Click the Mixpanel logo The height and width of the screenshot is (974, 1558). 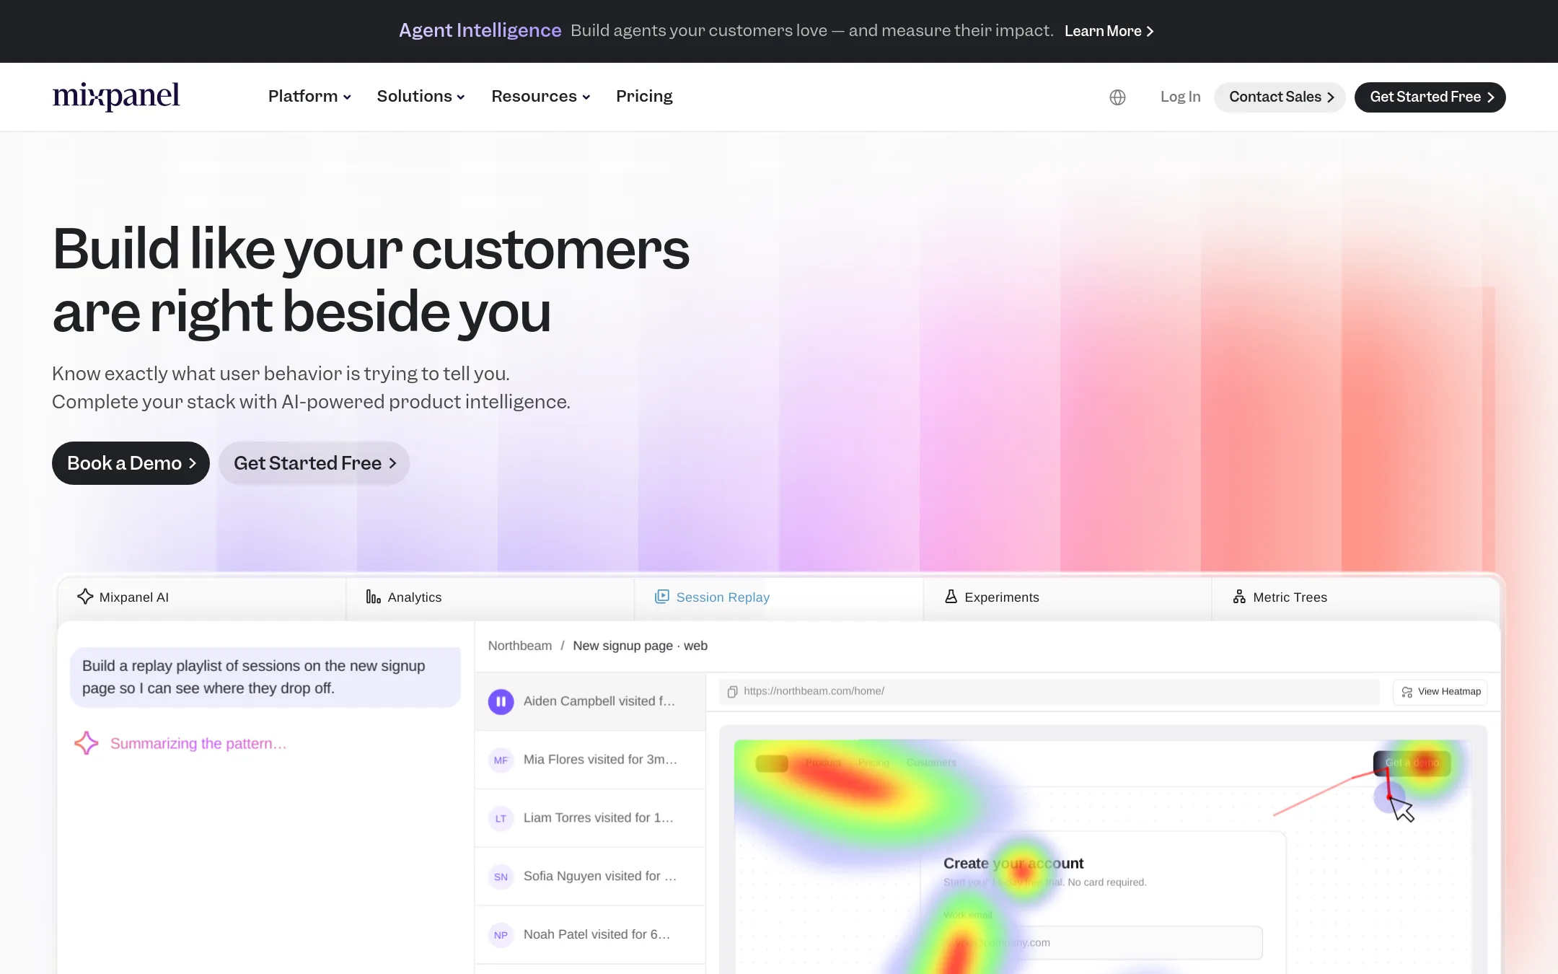pyautogui.click(x=116, y=96)
